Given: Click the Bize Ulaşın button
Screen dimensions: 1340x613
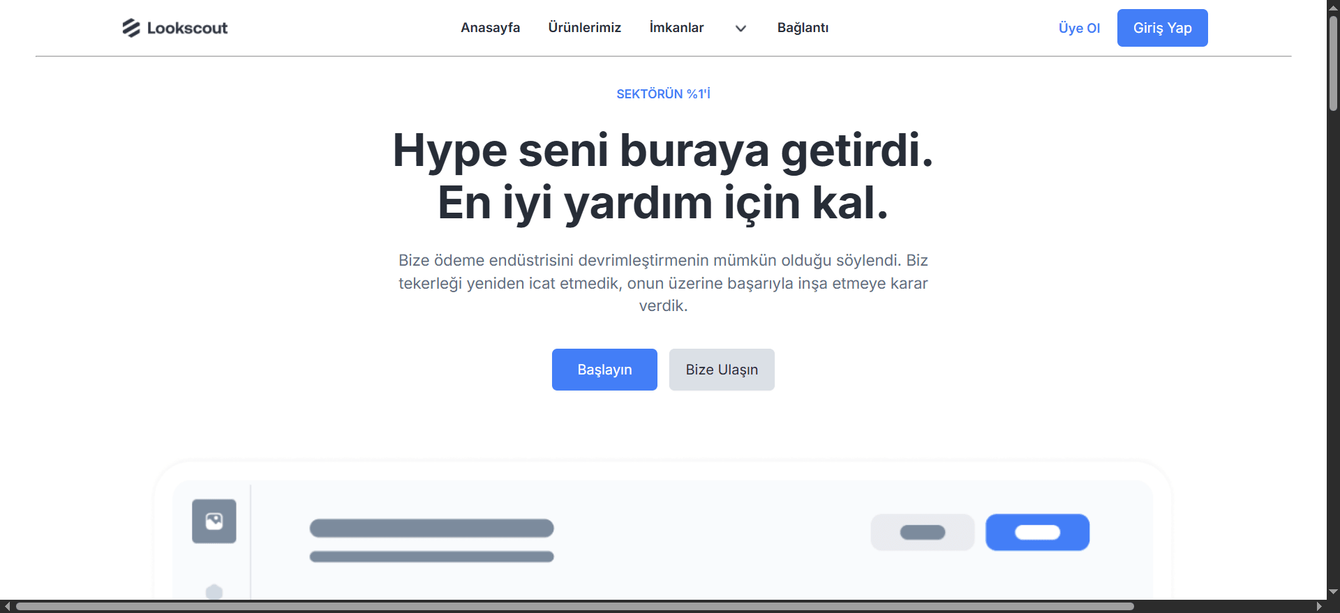Looking at the screenshot, I should (722, 370).
